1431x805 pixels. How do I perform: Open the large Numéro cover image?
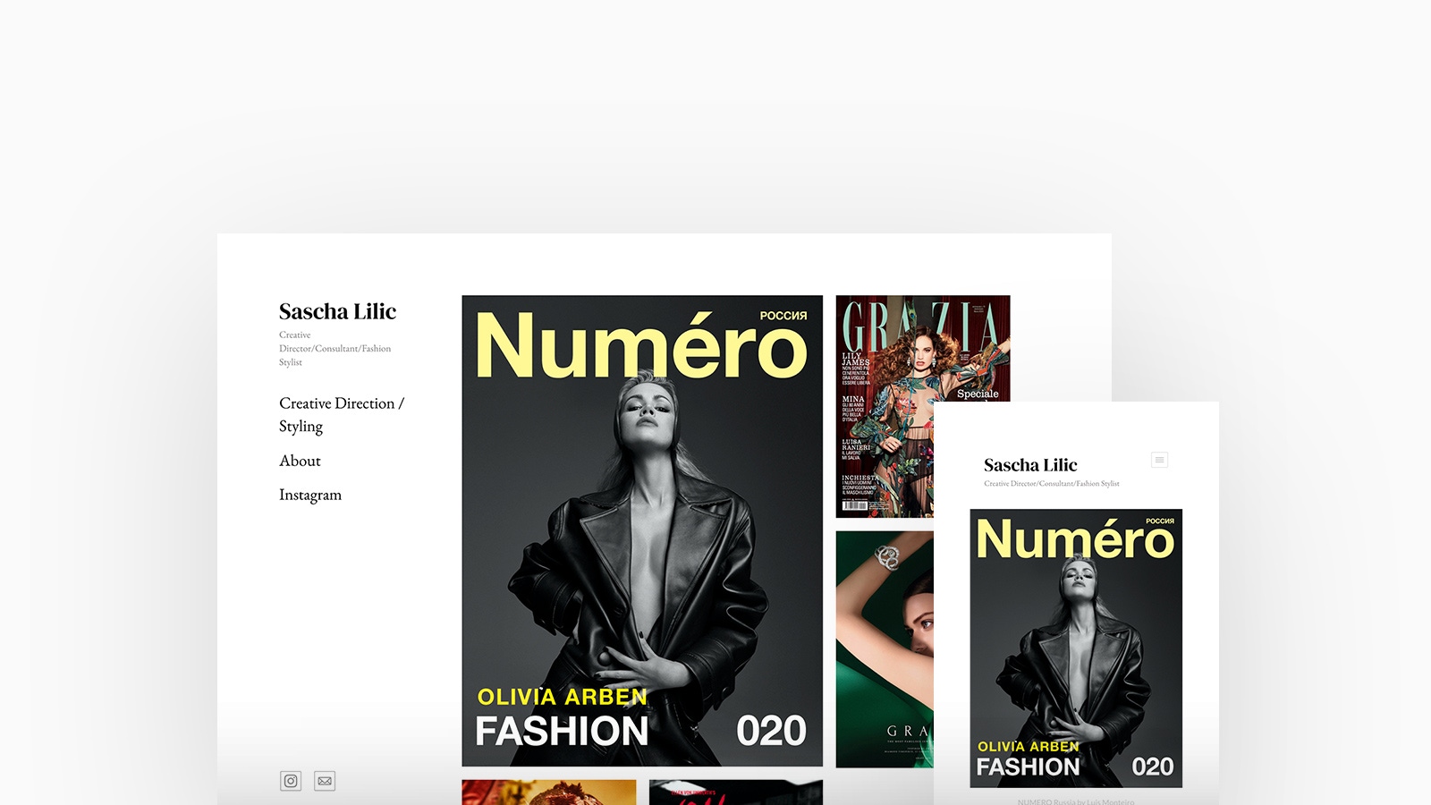coord(642,530)
